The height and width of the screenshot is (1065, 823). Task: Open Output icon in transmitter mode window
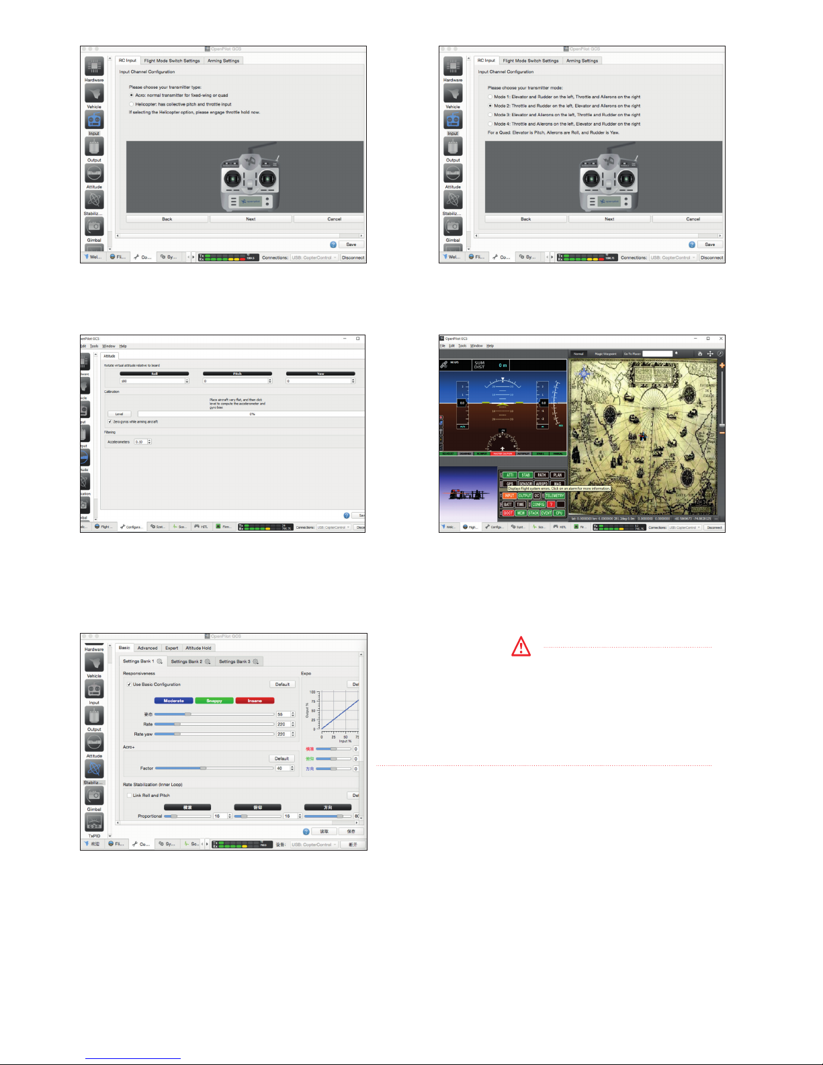(453, 146)
